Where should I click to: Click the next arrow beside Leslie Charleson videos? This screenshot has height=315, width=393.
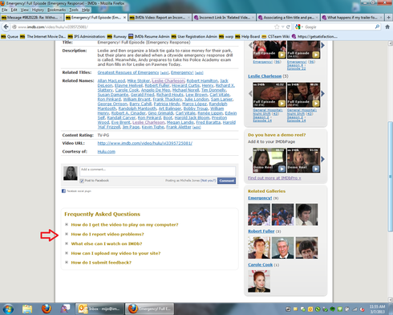[x=323, y=93]
